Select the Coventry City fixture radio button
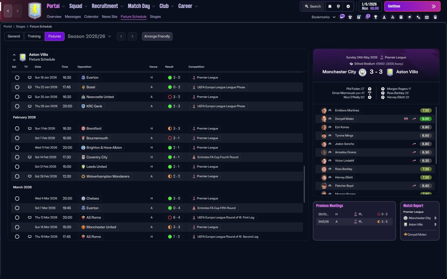Viewport: 447px width, 279px height. [17, 157]
